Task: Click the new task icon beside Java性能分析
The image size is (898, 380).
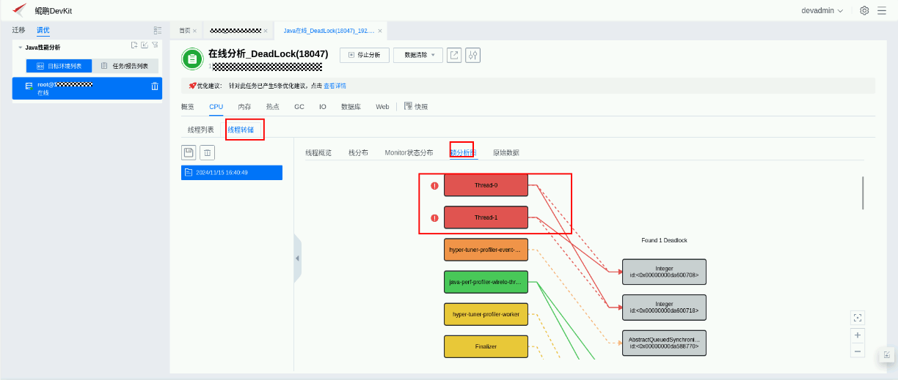Action: tap(134, 45)
